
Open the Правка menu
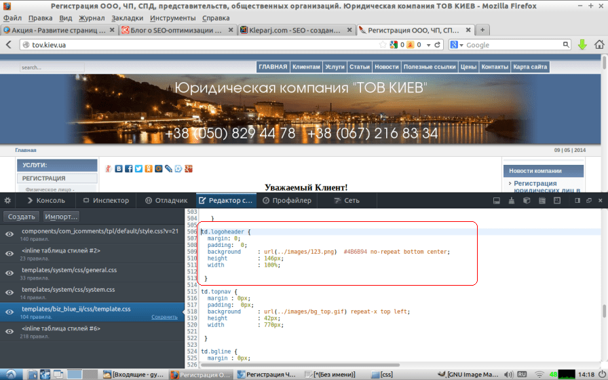[40, 18]
